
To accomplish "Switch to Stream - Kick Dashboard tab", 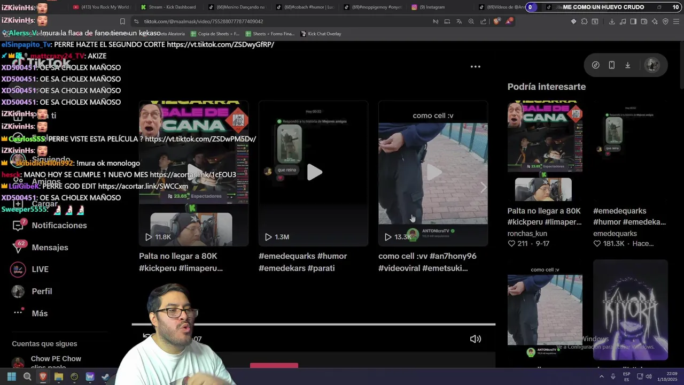I will pyautogui.click(x=168, y=7).
